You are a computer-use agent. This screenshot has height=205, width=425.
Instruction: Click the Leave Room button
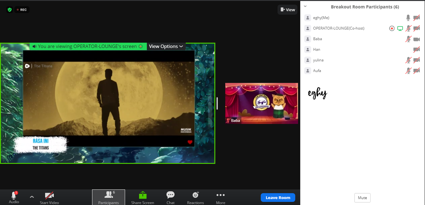278,198
